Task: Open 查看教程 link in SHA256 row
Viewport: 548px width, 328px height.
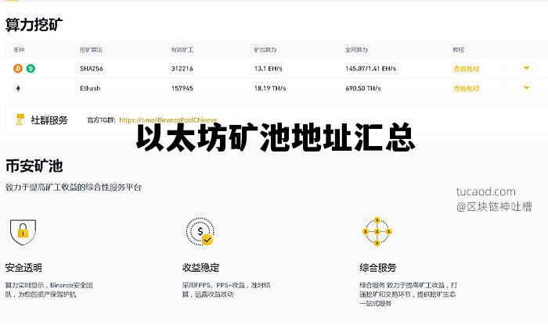Action: coord(467,69)
